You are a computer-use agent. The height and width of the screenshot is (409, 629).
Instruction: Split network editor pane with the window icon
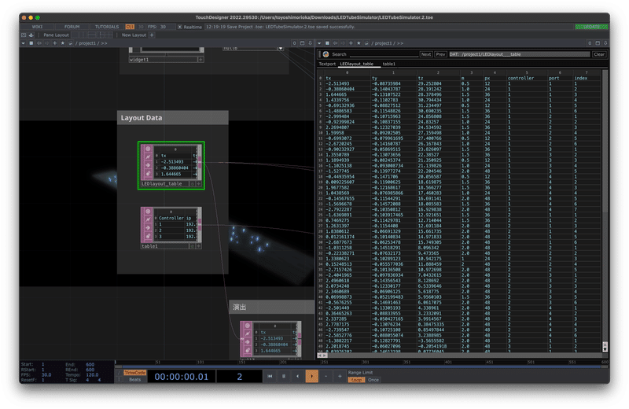click(302, 43)
